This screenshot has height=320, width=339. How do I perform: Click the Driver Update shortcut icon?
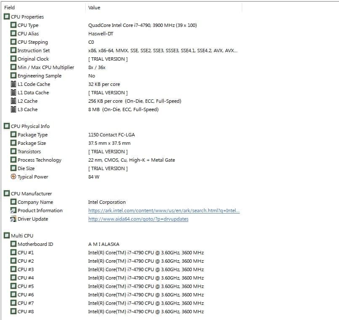tap(13, 219)
